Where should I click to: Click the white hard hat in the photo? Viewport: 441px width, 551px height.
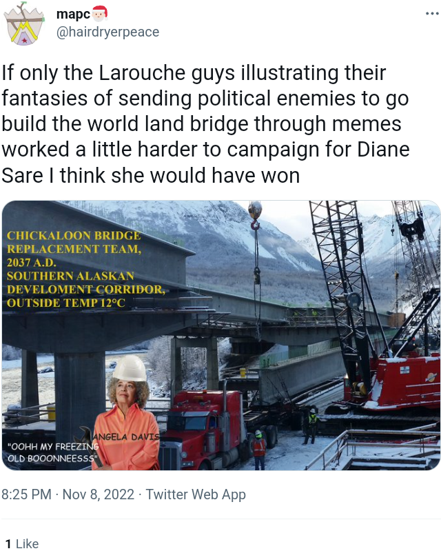pyautogui.click(x=130, y=368)
